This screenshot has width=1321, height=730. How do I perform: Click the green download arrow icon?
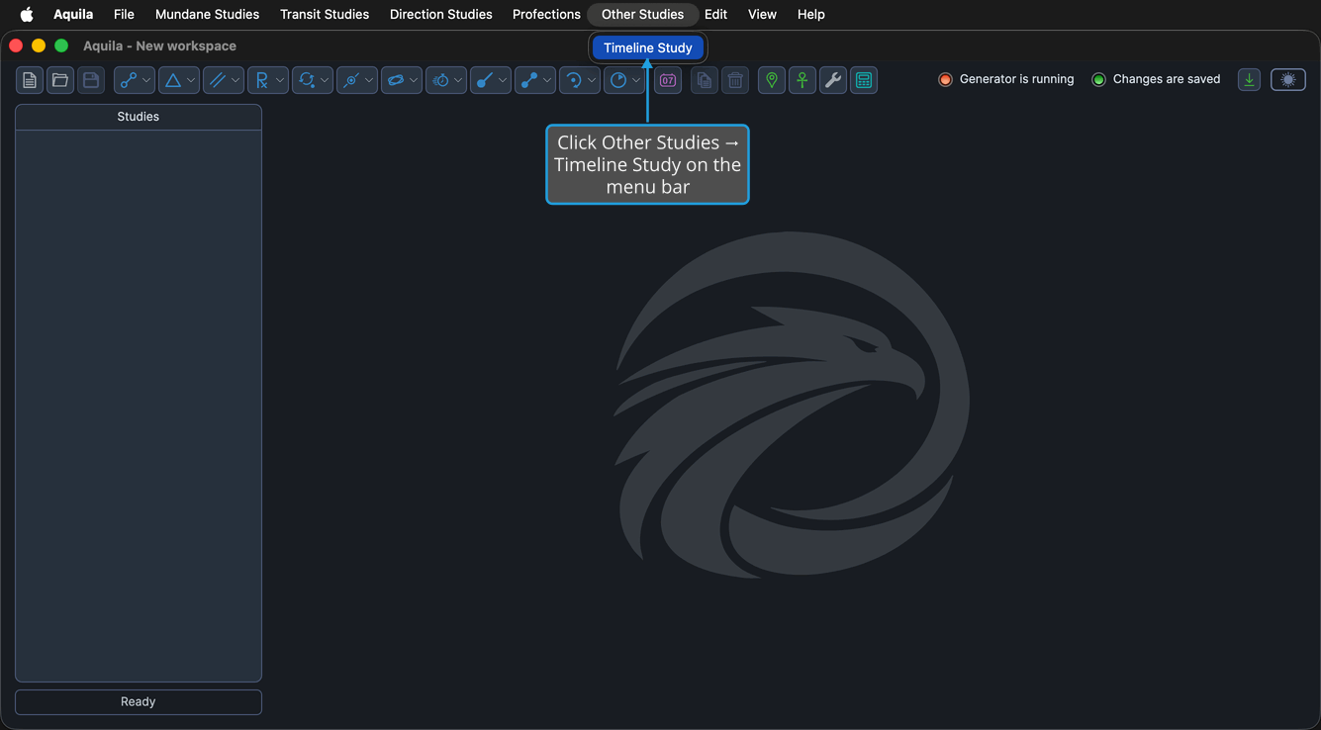tap(1250, 80)
